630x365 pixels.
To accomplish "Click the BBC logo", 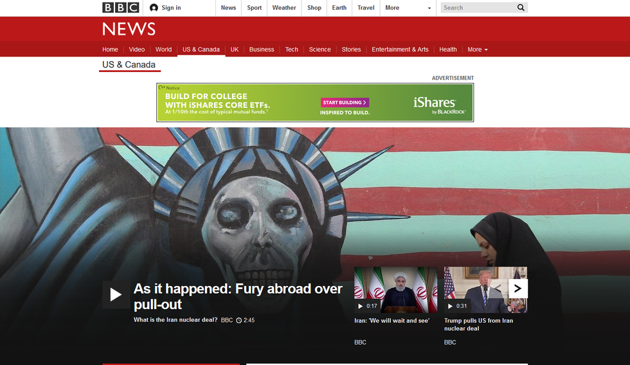I will tap(121, 8).
